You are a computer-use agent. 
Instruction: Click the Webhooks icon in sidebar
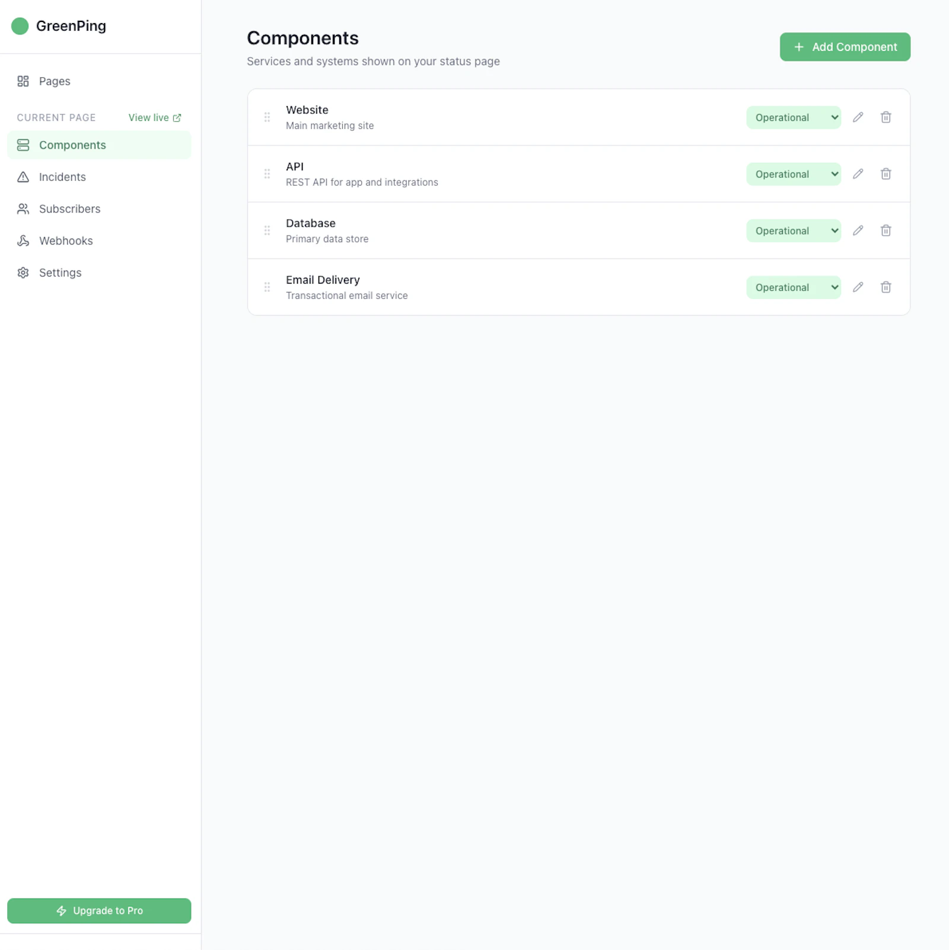coord(23,240)
